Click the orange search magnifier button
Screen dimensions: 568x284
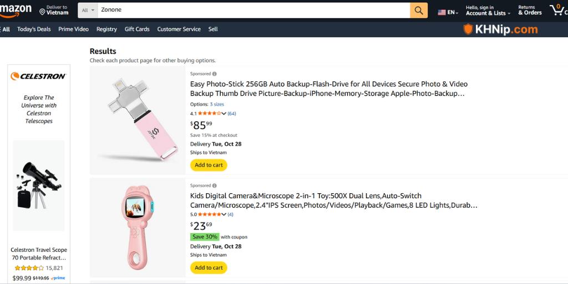tap(419, 10)
